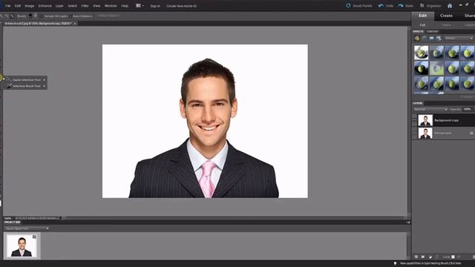Click the Undo button
This screenshot has height=267, width=475.
[x=386, y=6]
